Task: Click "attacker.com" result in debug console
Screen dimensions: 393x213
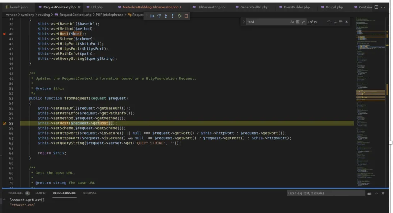Action: pos(22,205)
